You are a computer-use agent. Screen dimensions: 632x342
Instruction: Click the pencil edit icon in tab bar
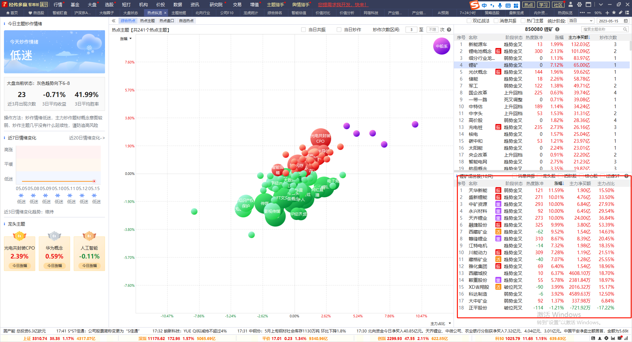pos(620,12)
